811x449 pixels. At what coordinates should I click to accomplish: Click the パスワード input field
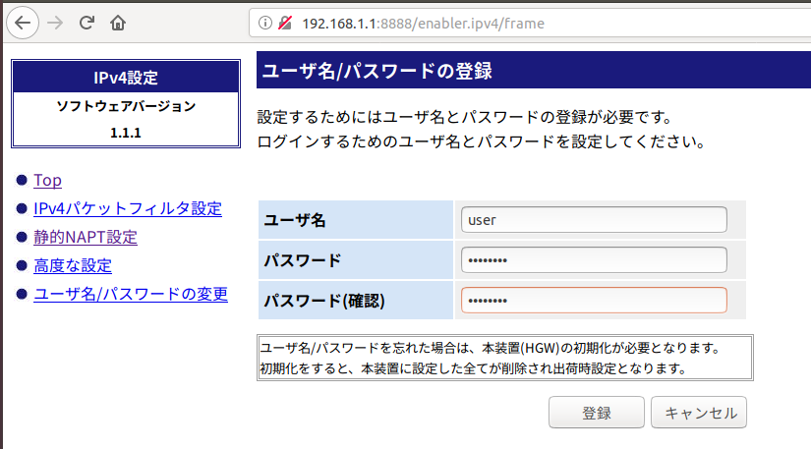pos(594,260)
